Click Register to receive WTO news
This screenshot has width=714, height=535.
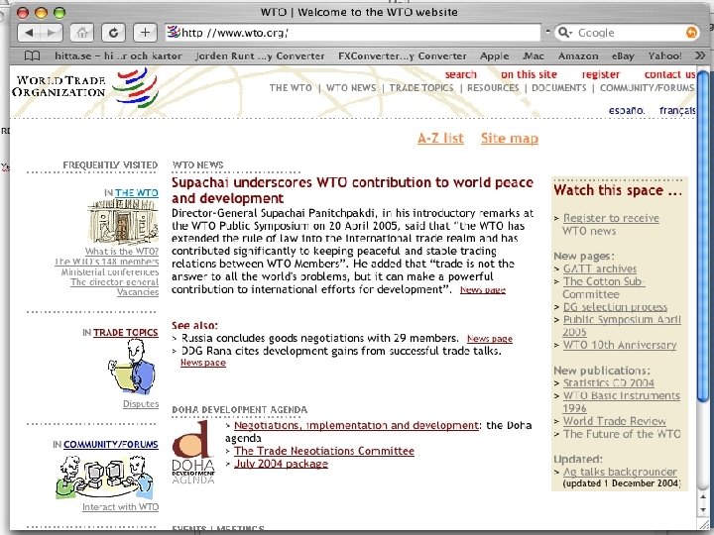(611, 224)
